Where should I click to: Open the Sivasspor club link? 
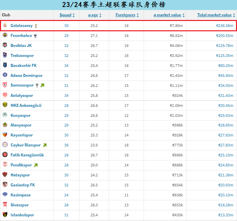pyautogui.click(x=20, y=205)
